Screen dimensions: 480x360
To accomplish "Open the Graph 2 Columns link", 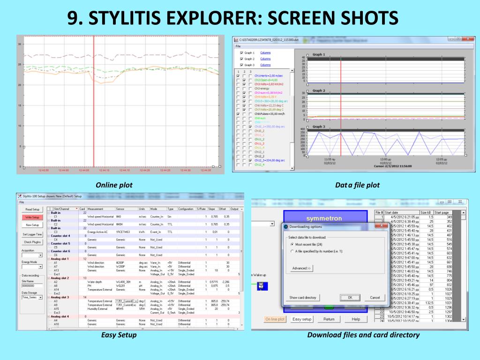I will click(x=265, y=59).
